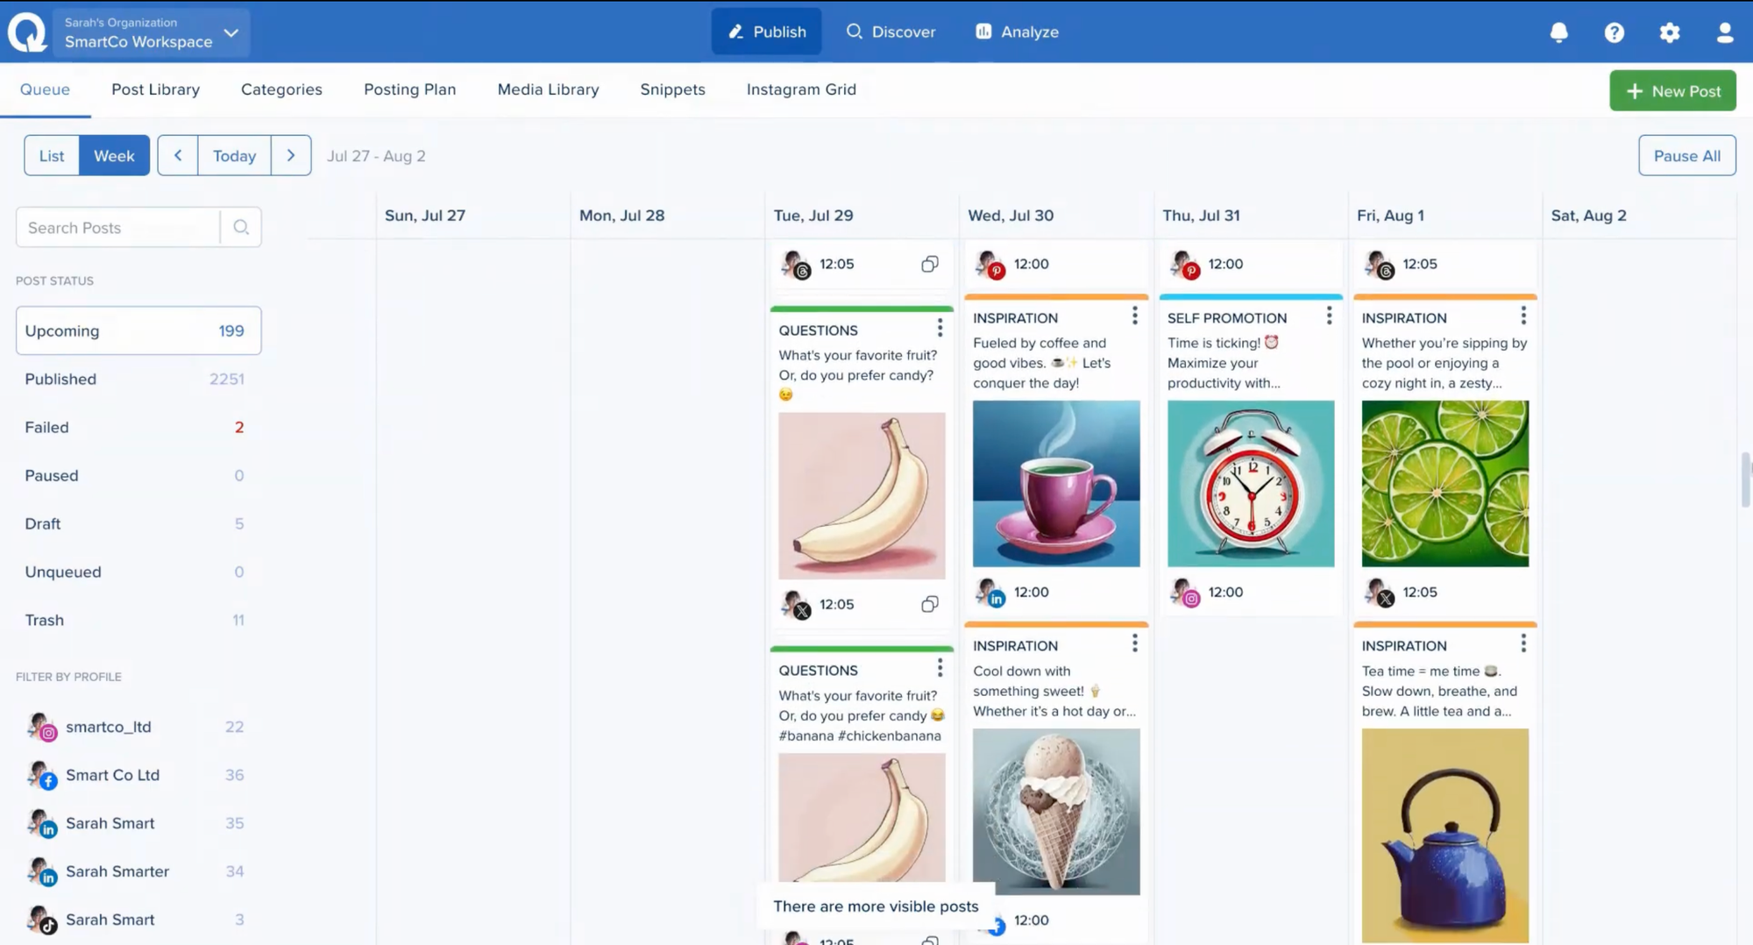Click the notifications bell icon
Screen dimensions: 1753x945
(x=1558, y=32)
